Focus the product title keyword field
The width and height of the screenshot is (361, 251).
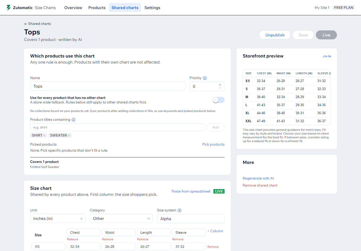pyautogui.click(x=117, y=127)
